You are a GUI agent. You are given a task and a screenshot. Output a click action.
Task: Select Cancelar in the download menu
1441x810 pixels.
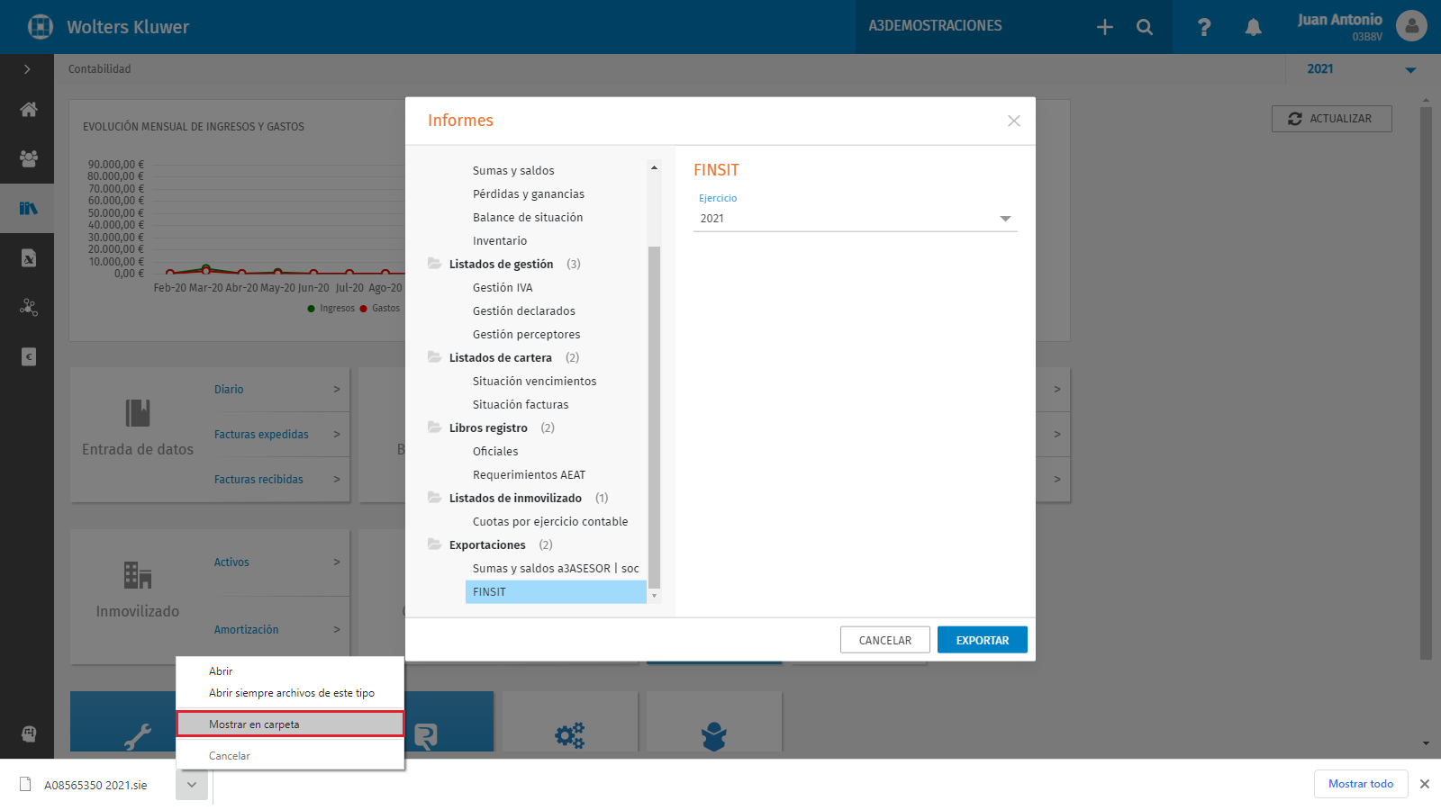coord(290,756)
